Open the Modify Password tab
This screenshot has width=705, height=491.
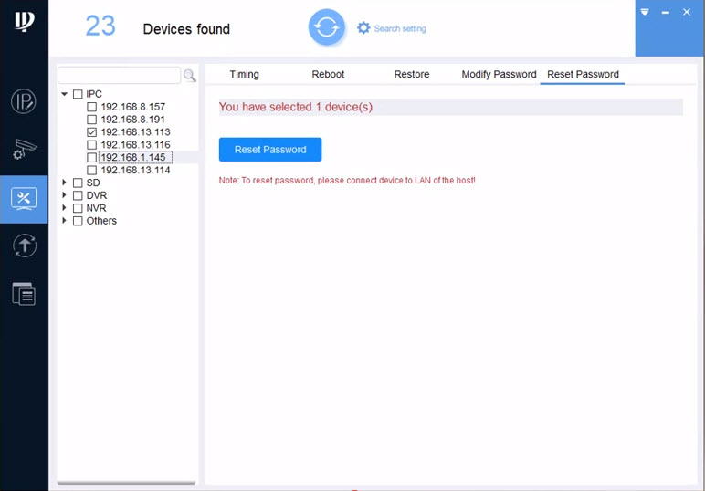pyautogui.click(x=499, y=74)
